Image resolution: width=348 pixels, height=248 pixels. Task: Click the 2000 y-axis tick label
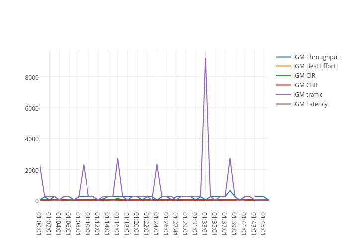pyautogui.click(x=32, y=170)
